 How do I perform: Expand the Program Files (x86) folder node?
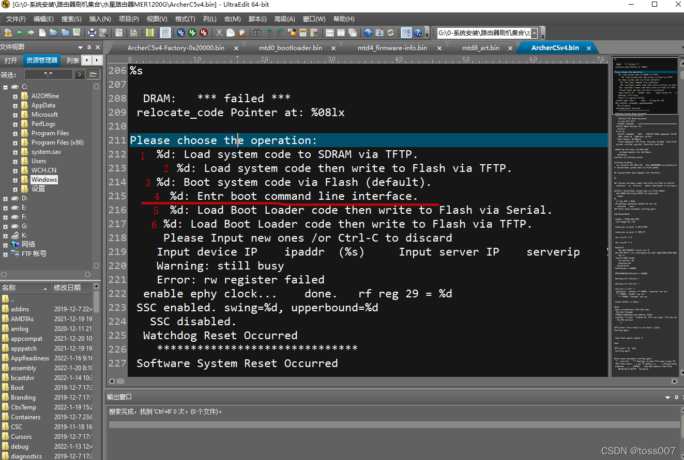coord(16,142)
